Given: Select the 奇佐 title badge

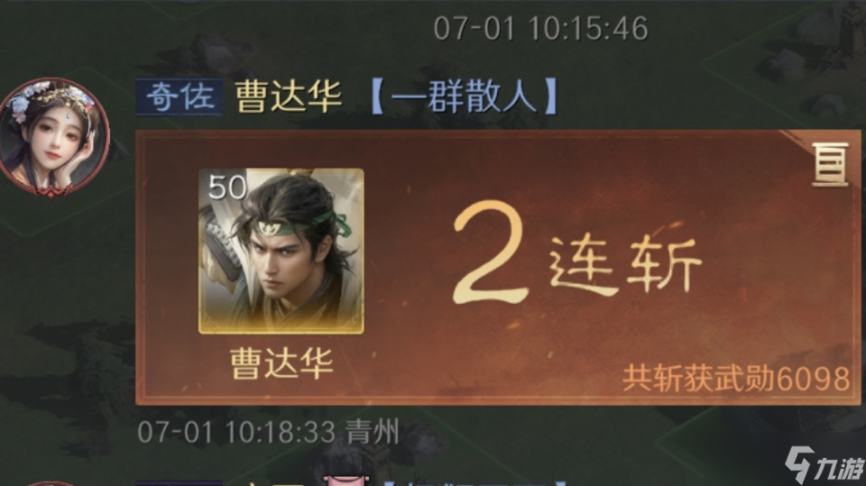Looking at the screenshot, I should 180,97.
